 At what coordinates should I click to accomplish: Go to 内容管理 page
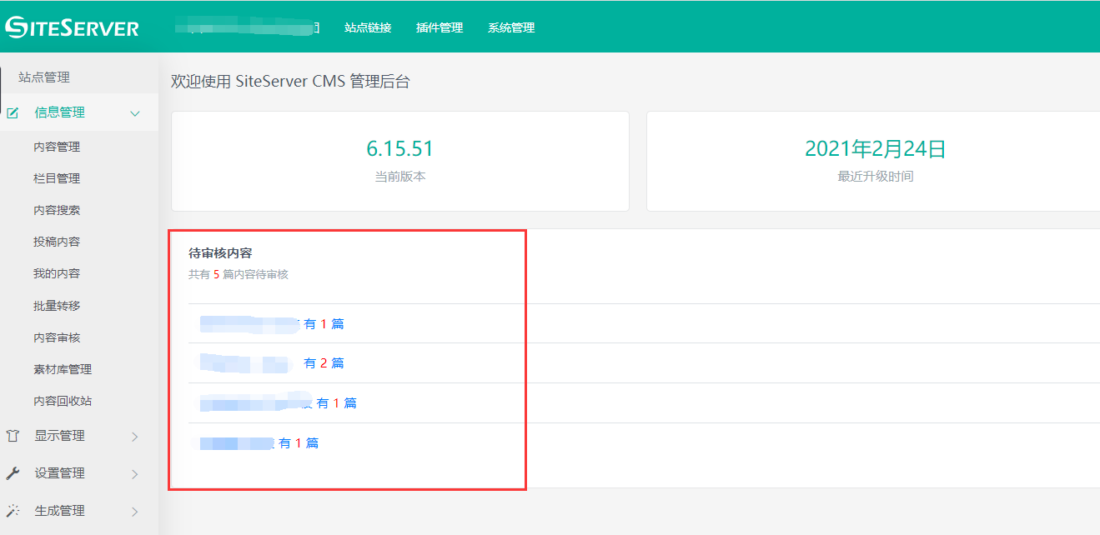click(57, 147)
